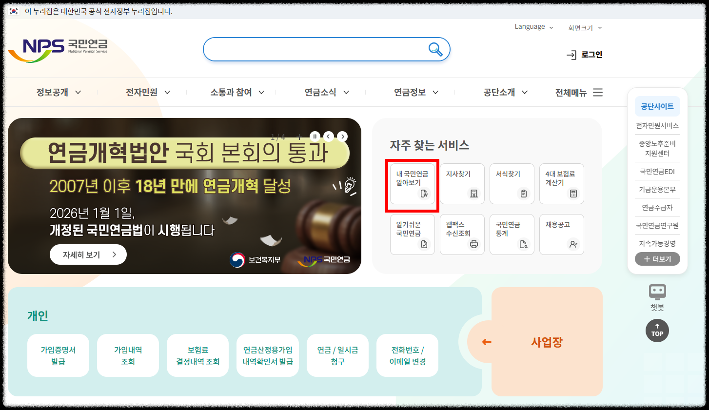Select the 알기쉬운 국민연금 guide icon
The image size is (709, 410).
(412, 234)
